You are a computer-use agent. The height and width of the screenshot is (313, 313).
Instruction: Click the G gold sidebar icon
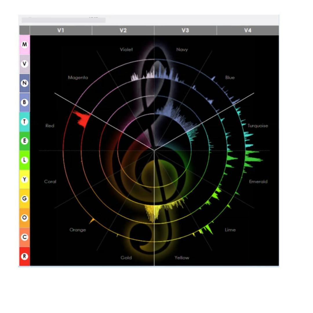25,199
